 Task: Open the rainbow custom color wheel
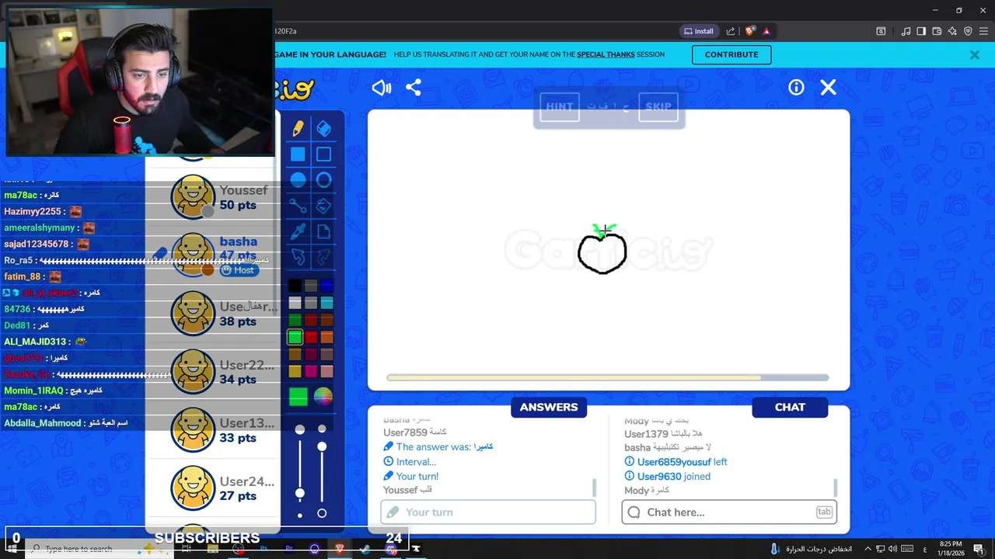323,397
